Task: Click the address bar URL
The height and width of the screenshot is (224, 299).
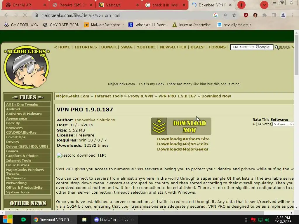Action: [81, 15]
